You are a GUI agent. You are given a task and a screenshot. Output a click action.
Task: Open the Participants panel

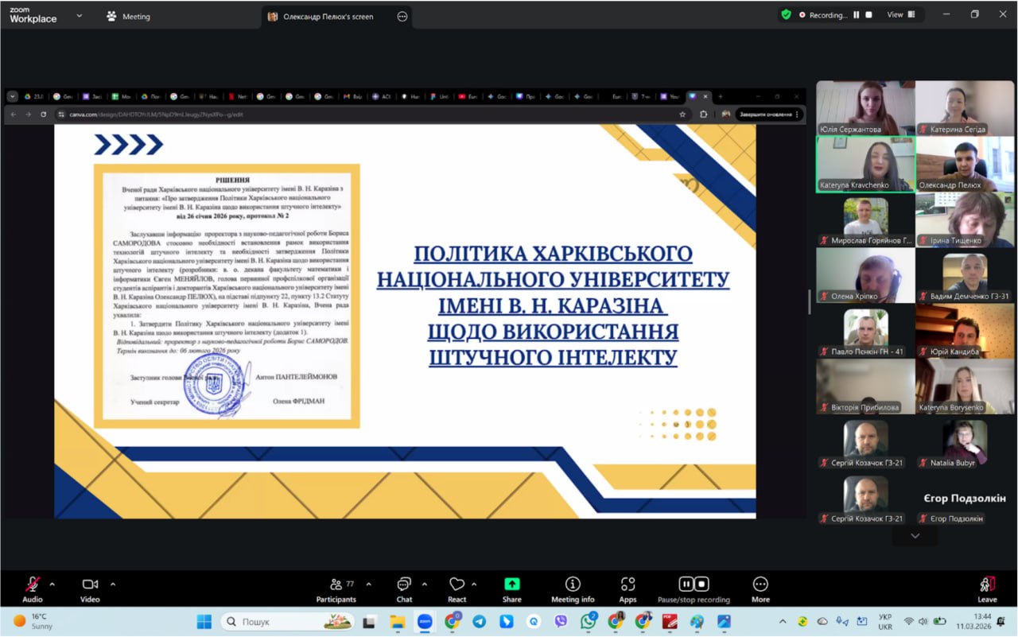point(336,585)
